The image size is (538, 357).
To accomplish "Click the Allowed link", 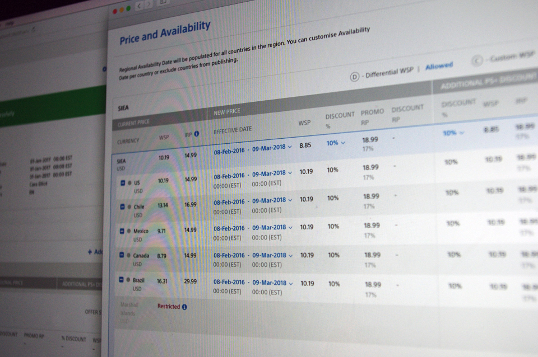I will pos(439,66).
